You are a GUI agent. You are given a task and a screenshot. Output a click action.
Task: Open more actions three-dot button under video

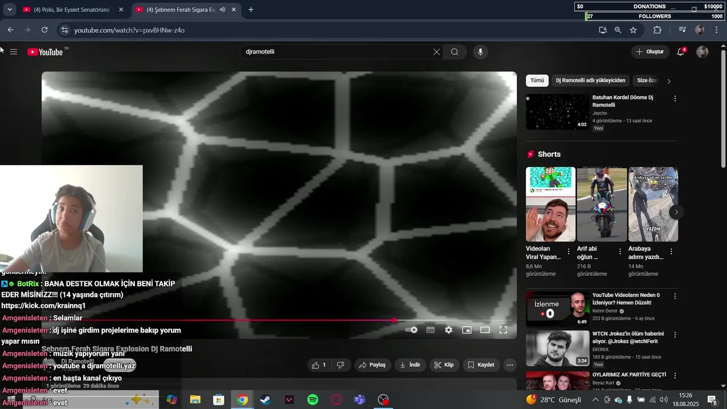click(510, 365)
